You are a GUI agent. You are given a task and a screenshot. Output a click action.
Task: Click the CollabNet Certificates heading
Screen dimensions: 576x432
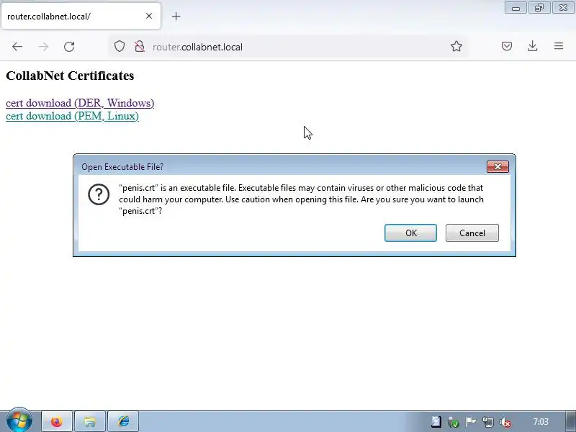70,76
